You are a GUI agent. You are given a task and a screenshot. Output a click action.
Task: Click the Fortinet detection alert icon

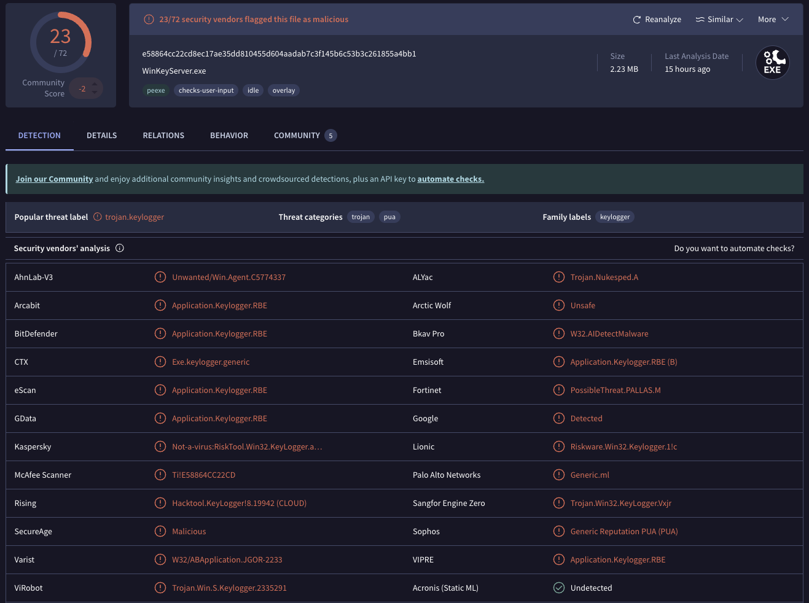point(559,390)
